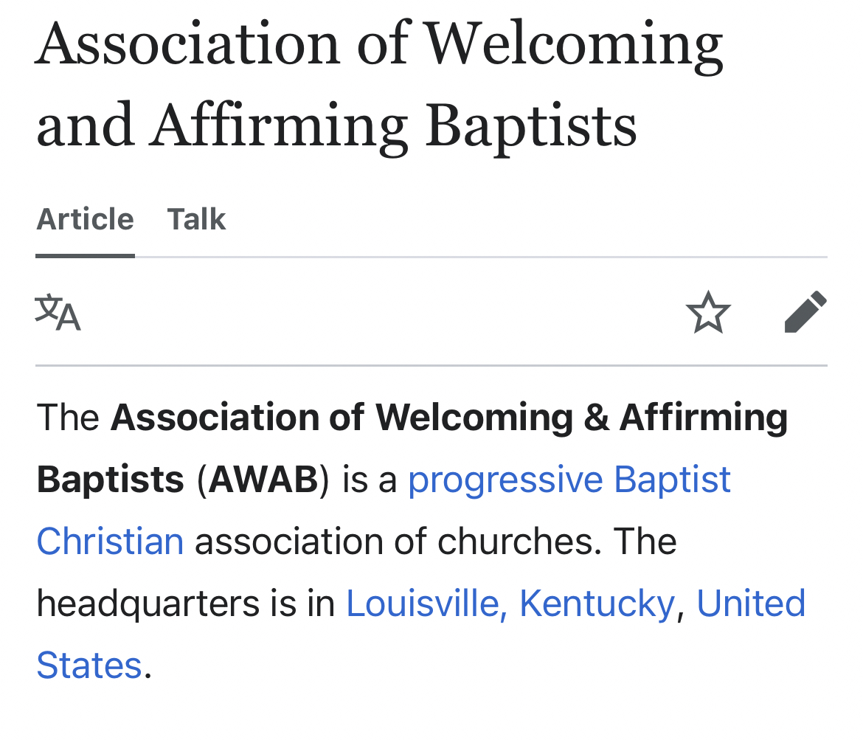The height and width of the screenshot is (740, 863).
Task: Click the "association of churches" text
Action: tap(394, 542)
